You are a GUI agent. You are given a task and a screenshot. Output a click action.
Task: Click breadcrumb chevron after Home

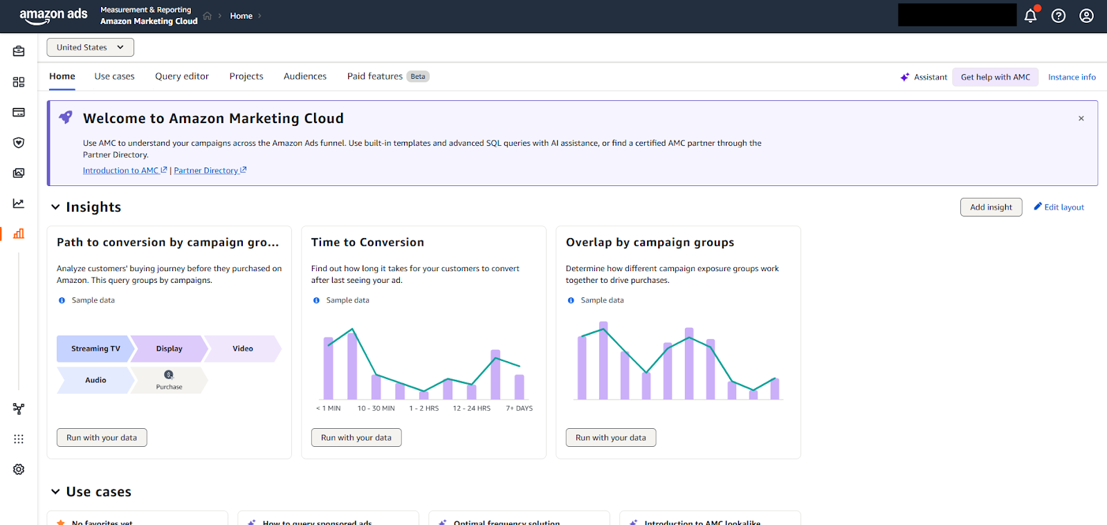pyautogui.click(x=259, y=16)
